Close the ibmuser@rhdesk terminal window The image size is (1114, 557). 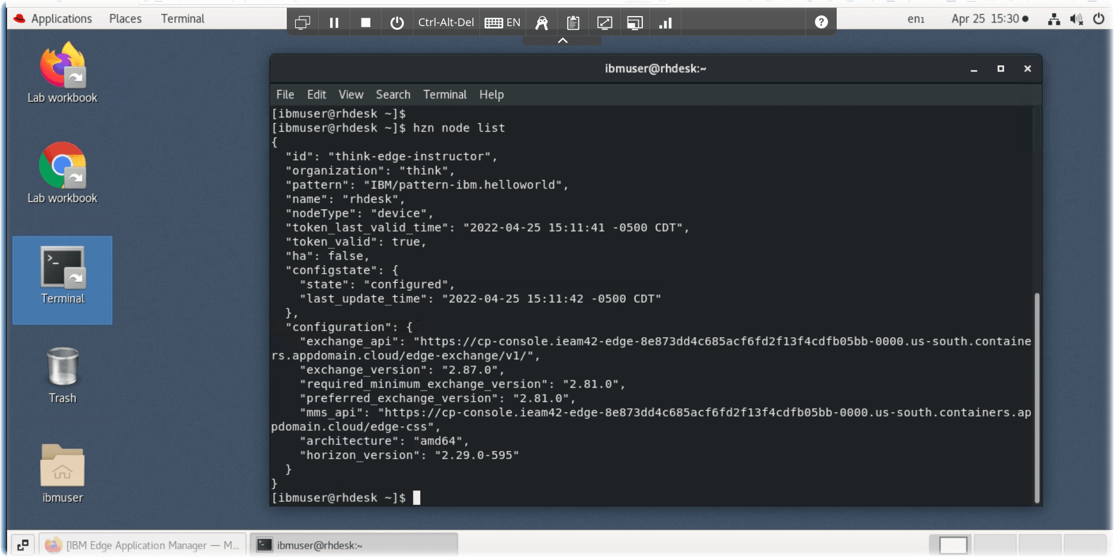1027,69
